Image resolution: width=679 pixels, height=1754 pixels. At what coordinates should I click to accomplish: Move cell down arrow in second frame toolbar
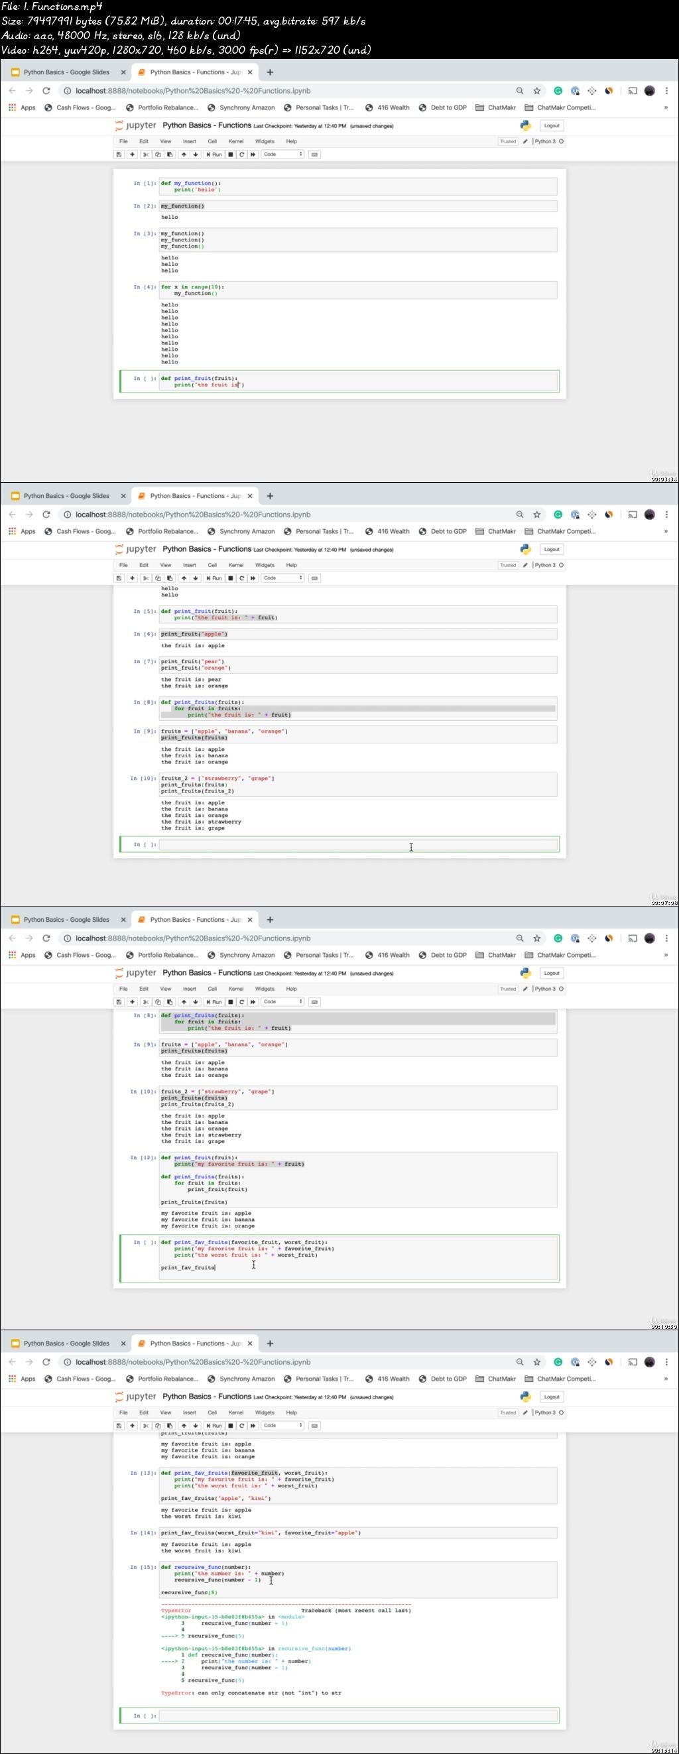pyautogui.click(x=196, y=578)
